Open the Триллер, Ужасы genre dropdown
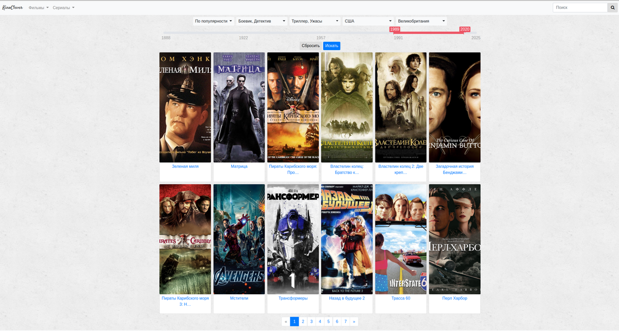This screenshot has height=331, width=619. 315,21
